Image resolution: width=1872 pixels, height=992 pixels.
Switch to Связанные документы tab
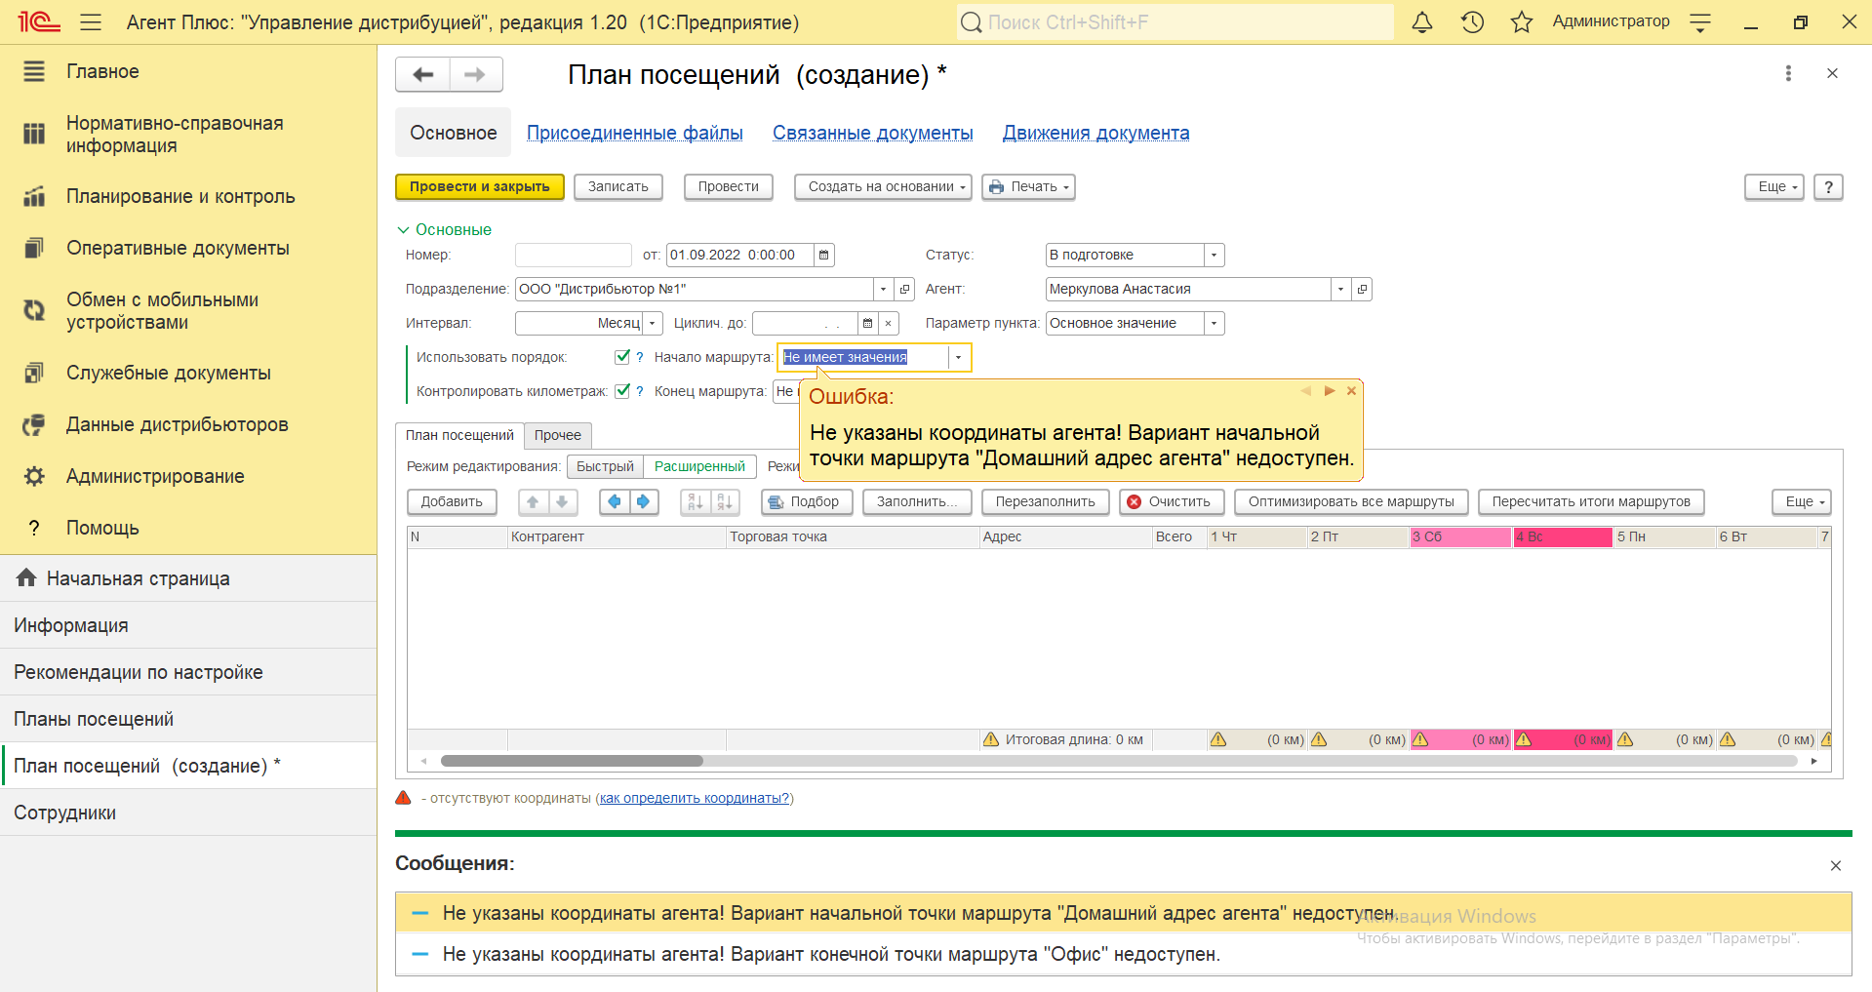click(873, 133)
